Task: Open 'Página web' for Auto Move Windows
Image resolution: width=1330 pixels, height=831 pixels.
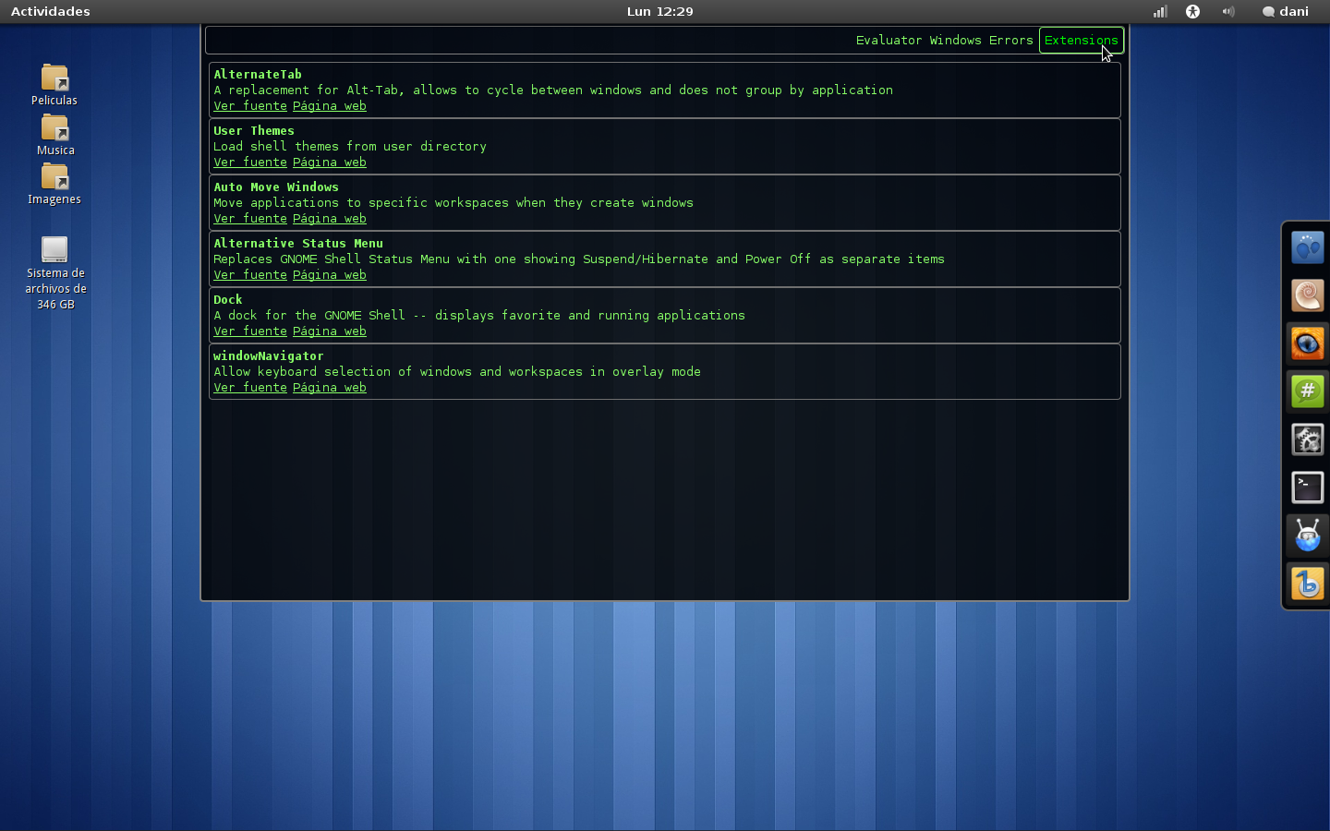Action: [330, 219]
